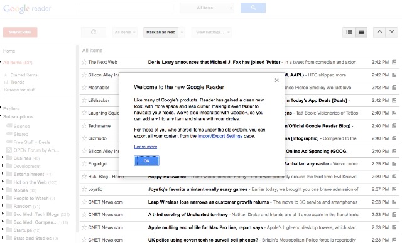The height and width of the screenshot is (243, 402).
Task: Star the Gizmodo item
Action: pyautogui.click(x=84, y=138)
